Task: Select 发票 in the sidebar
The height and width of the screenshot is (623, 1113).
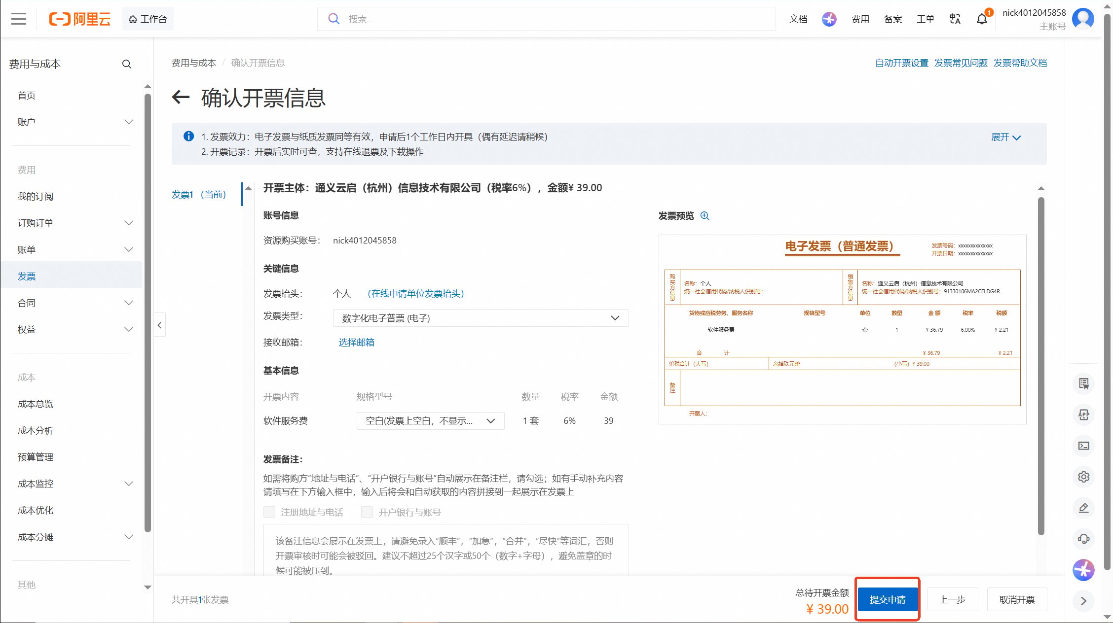Action: 71,276
